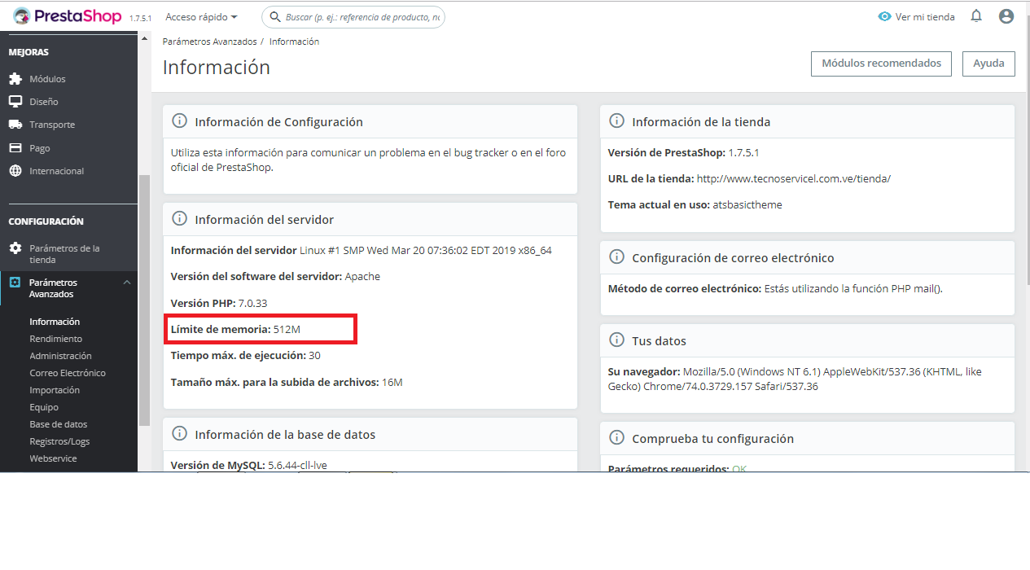
Task: Select the Administración submenu item
Action: click(60, 356)
